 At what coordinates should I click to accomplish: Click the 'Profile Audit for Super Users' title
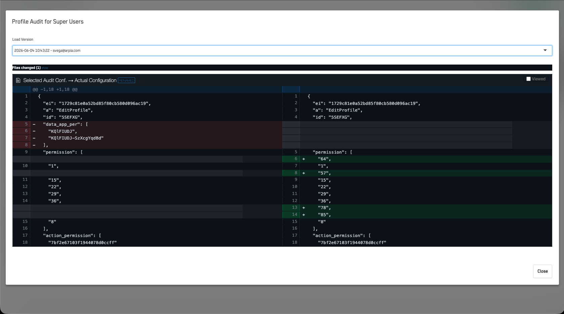click(x=48, y=22)
